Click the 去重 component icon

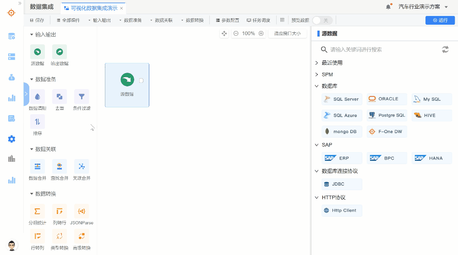[60, 96]
